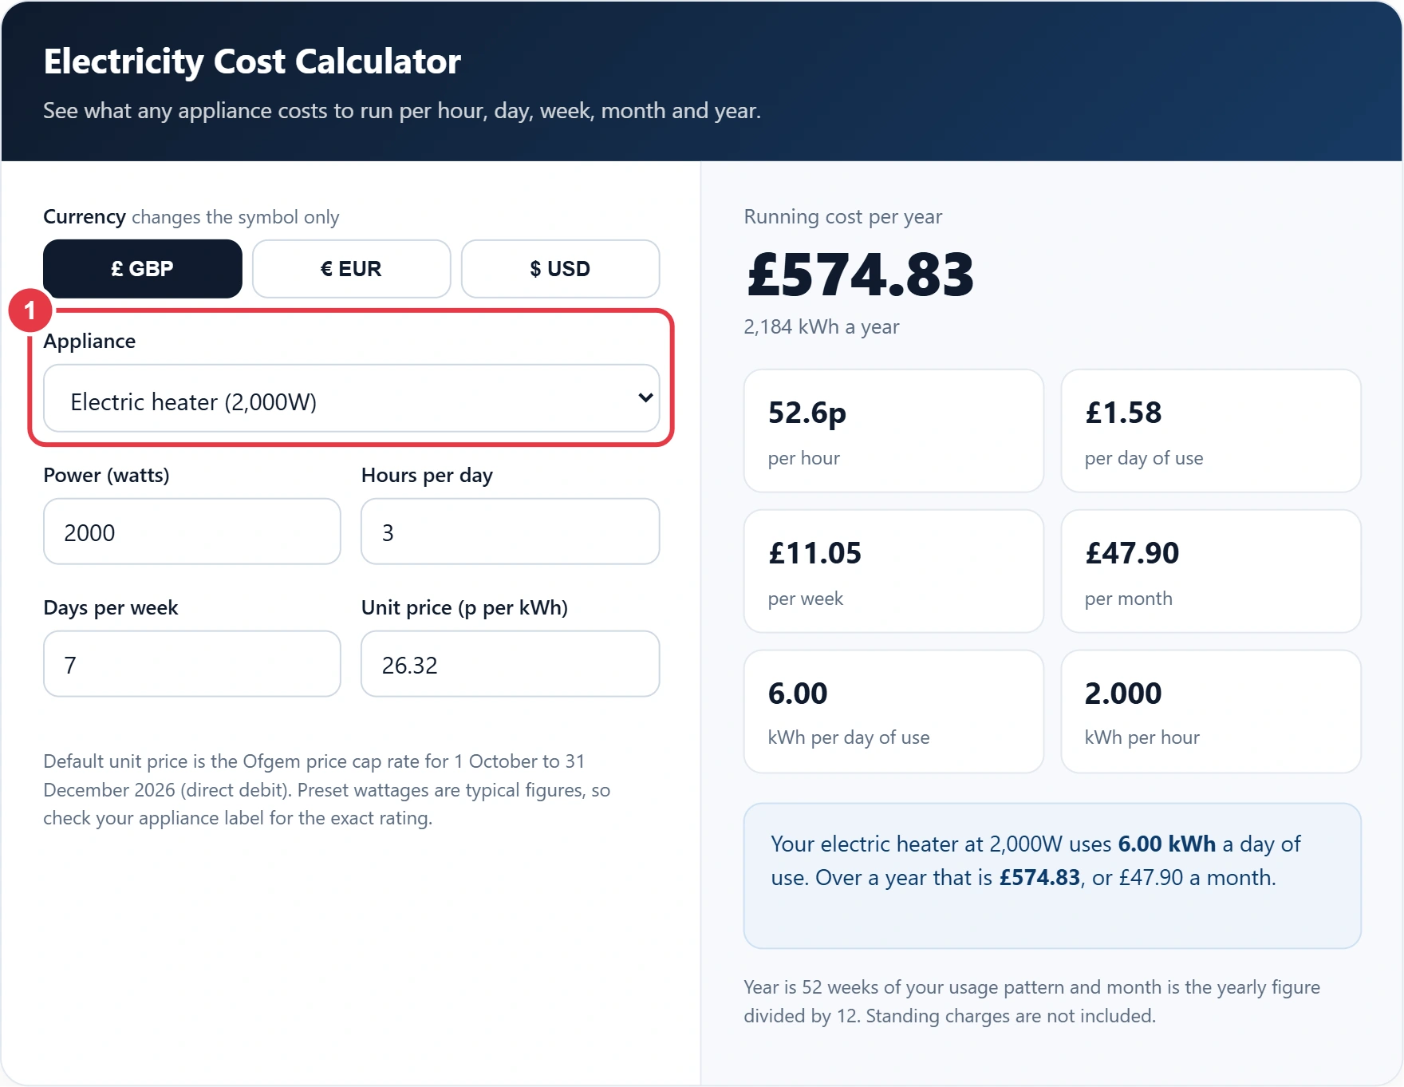Image resolution: width=1404 pixels, height=1087 pixels.
Task: Click the £574.83 yearly running cost figure
Action: pyautogui.click(x=861, y=275)
